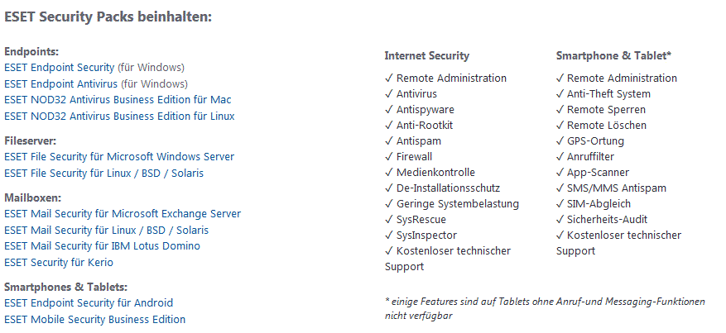Click the Smartphone & Tablet column heading

click(x=613, y=56)
